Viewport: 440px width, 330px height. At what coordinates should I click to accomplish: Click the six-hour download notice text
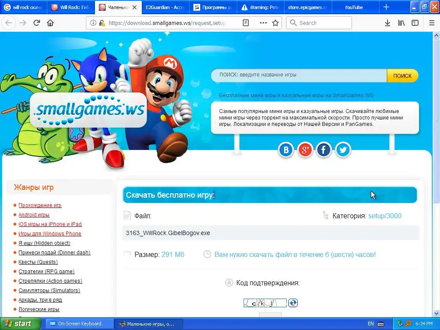coord(295,254)
